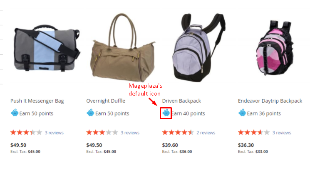View 3 reviews for Endeavor Daytrip Backpack

[x=282, y=133]
